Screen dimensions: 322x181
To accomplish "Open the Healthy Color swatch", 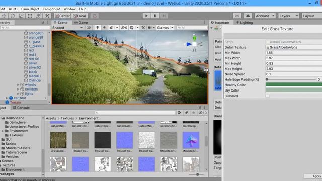I will 294,85.
